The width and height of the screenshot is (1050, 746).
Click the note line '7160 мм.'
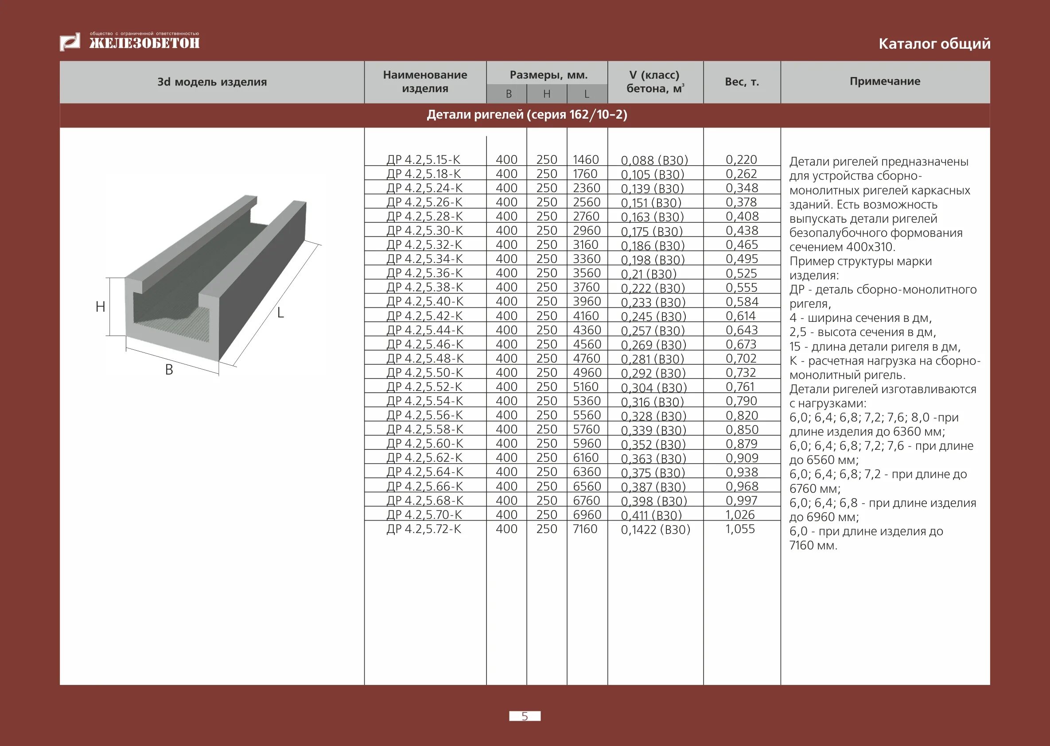click(x=813, y=545)
